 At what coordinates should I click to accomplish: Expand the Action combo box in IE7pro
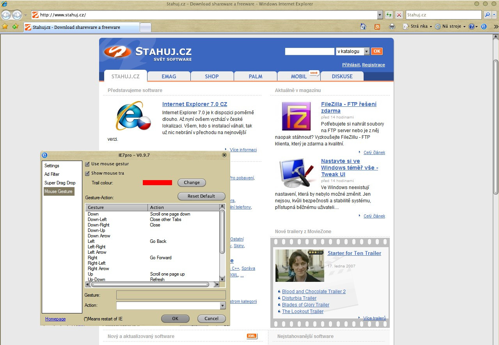(223, 306)
